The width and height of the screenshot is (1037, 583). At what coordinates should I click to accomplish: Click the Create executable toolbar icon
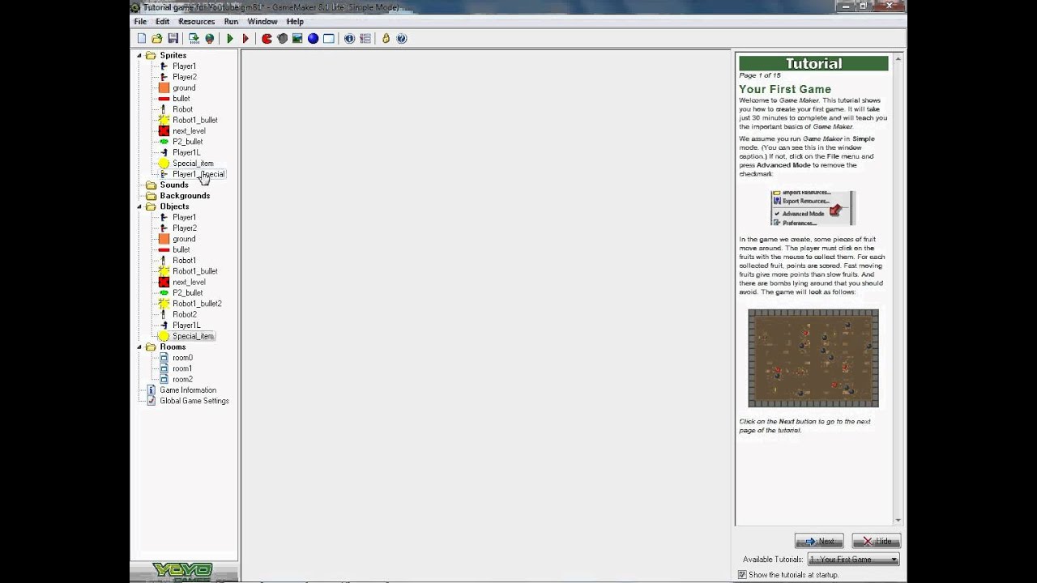click(x=194, y=38)
